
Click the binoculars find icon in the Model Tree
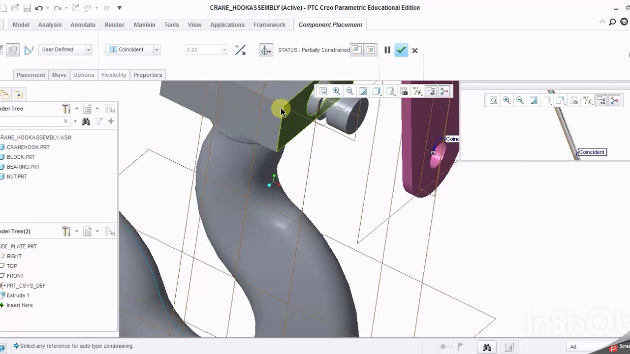coord(86,121)
